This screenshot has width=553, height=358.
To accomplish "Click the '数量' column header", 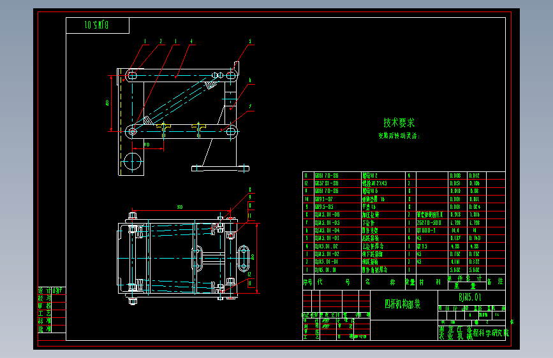I will (410, 282).
